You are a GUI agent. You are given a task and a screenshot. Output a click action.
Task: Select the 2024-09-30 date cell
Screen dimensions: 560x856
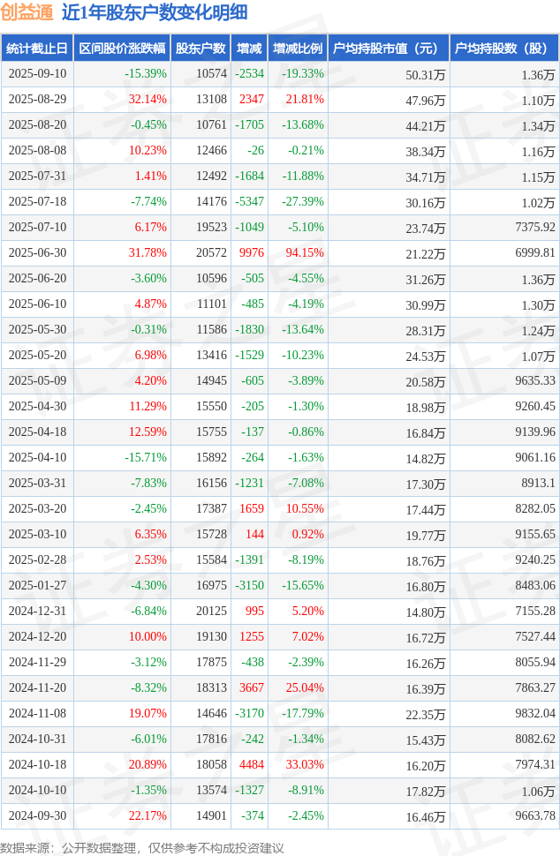(37, 815)
